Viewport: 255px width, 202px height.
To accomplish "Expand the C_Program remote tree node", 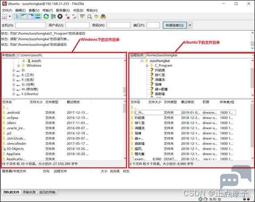I will (x=147, y=66).
